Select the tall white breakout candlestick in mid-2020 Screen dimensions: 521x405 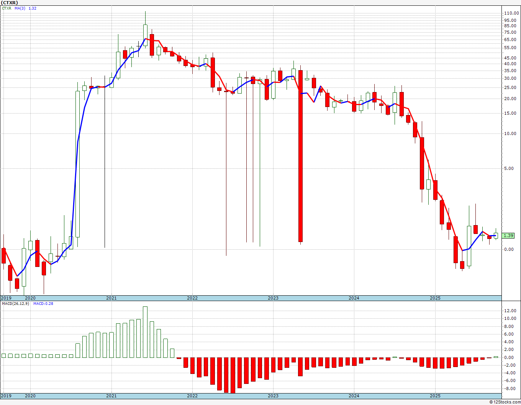77,164
